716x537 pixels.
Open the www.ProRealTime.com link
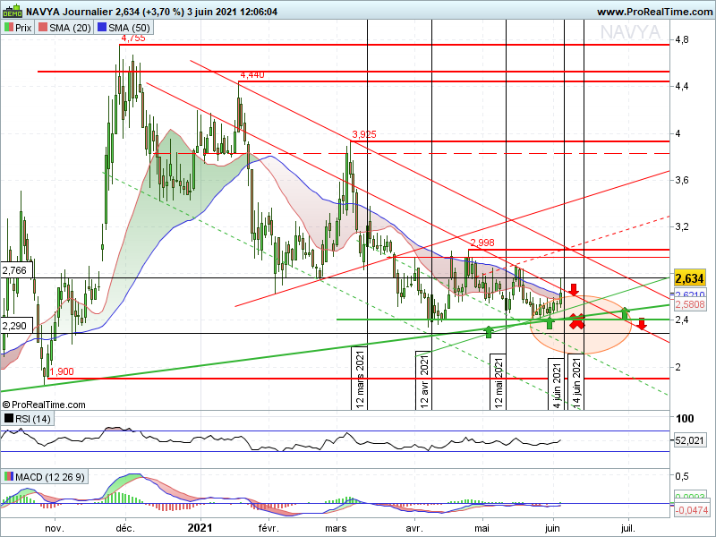654,12
